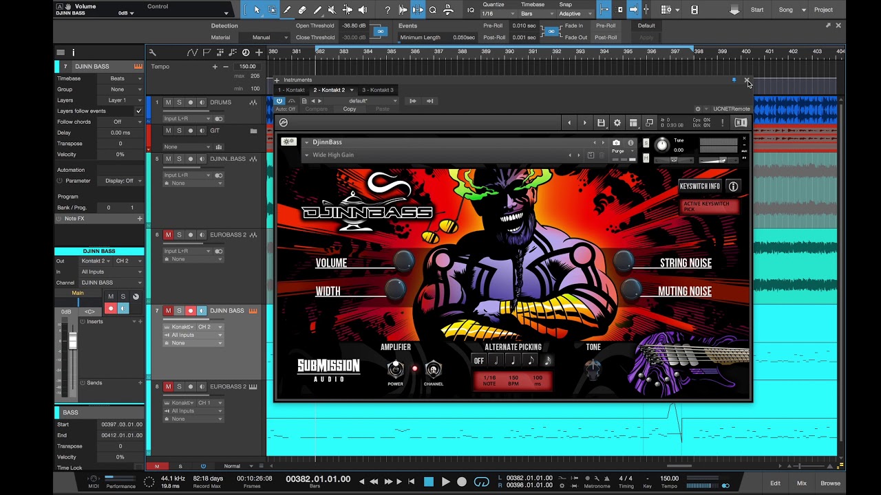
Task: Open the inspector info icon
Action: point(74,52)
